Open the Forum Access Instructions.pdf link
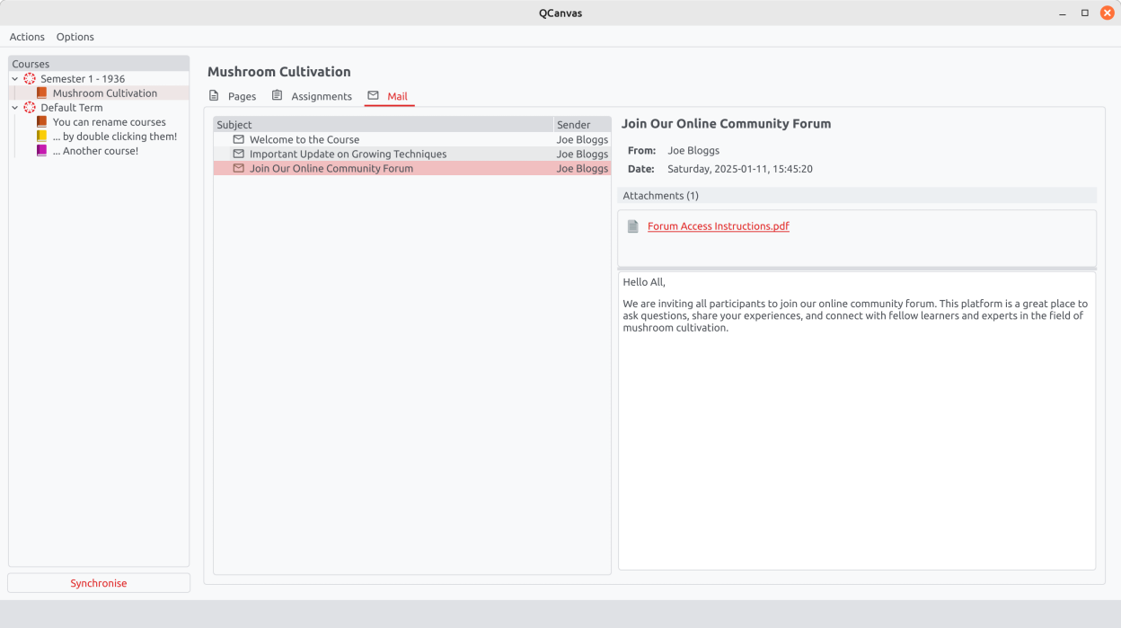The image size is (1121, 628). [x=719, y=226]
